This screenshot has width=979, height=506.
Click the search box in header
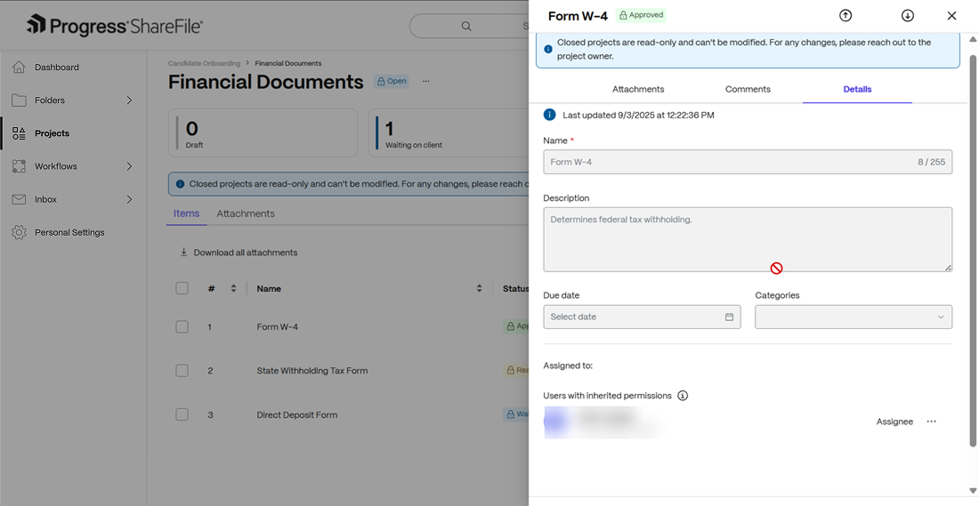470,26
